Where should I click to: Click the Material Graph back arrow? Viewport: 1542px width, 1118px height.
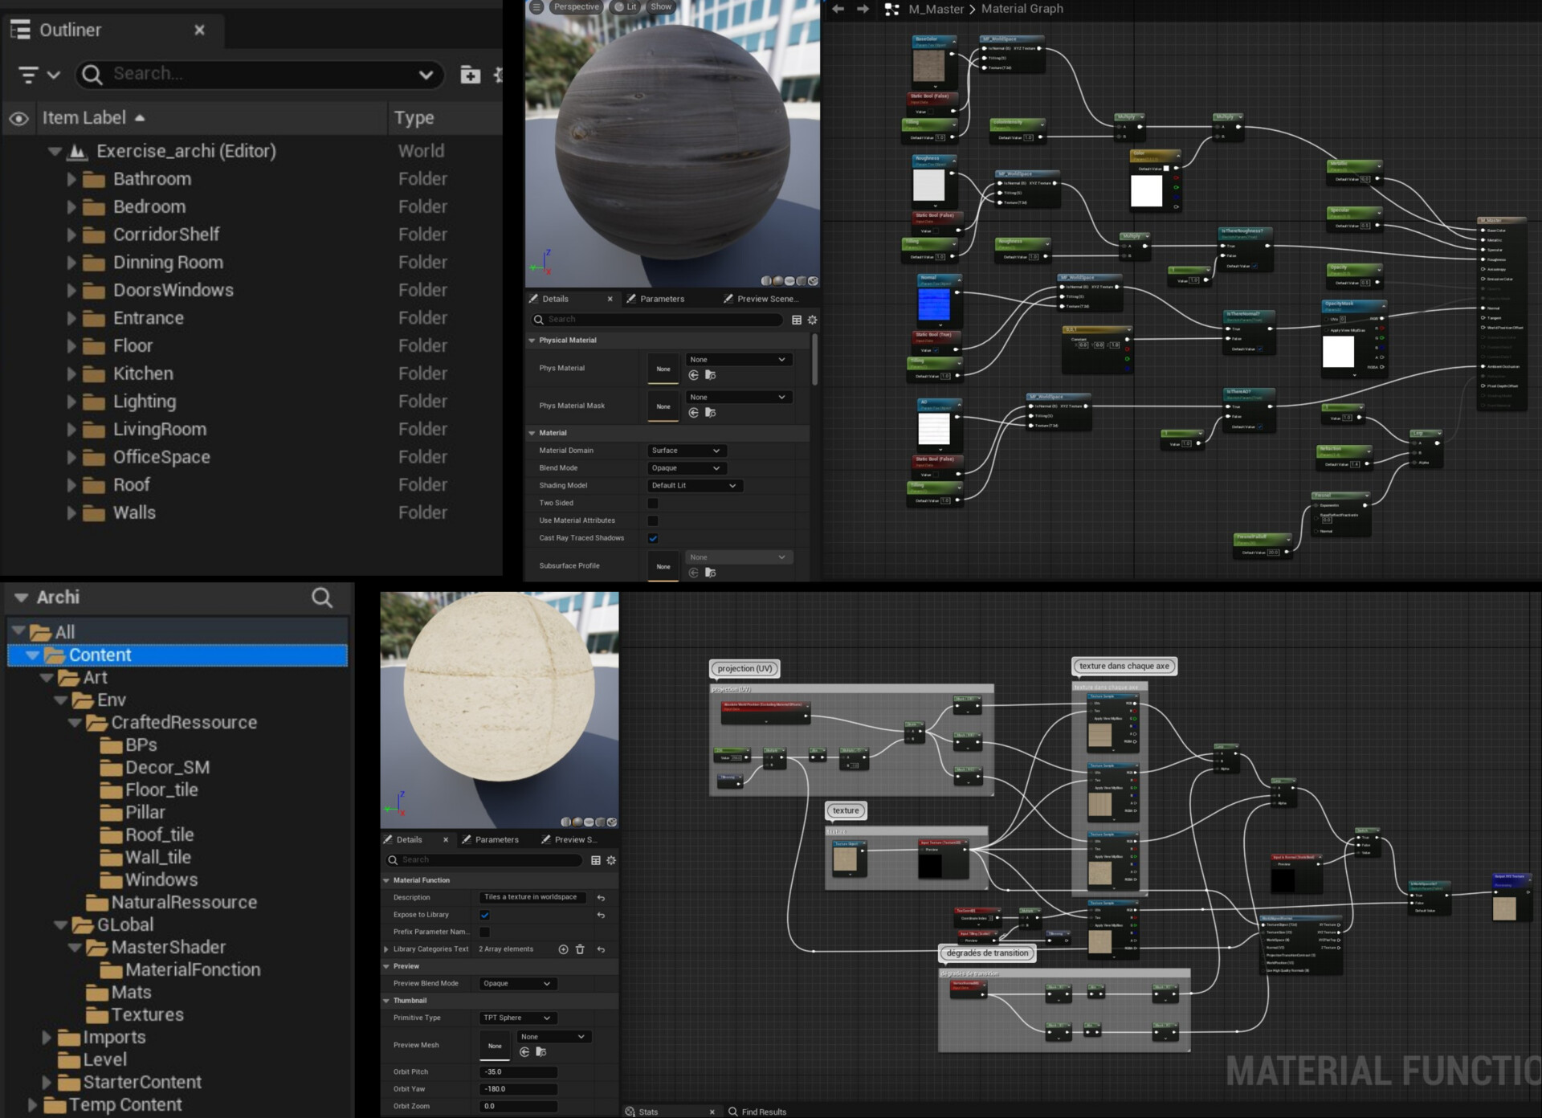click(x=838, y=9)
